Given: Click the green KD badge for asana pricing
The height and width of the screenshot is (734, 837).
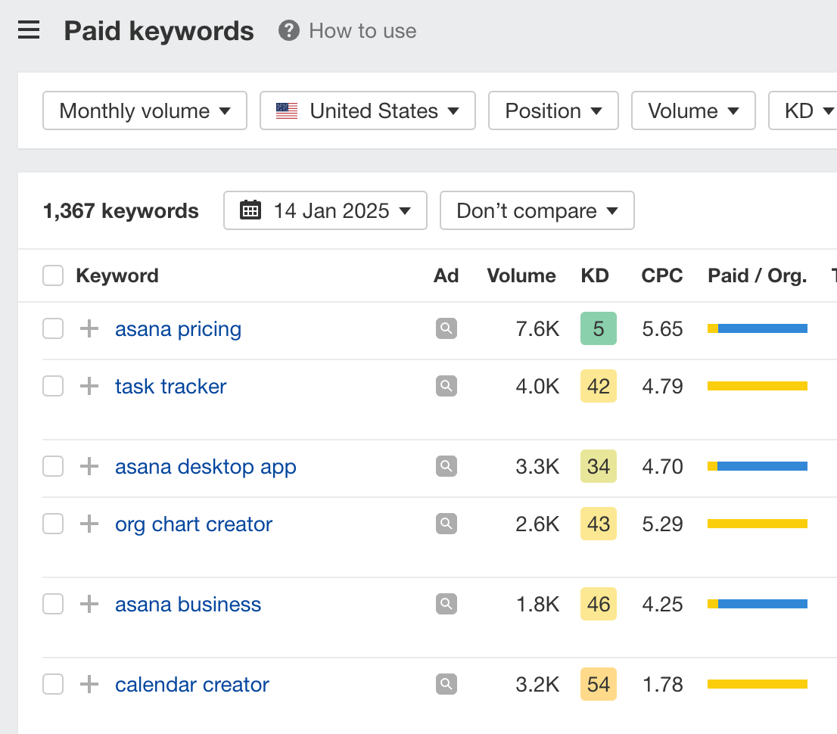Looking at the screenshot, I should 598,328.
